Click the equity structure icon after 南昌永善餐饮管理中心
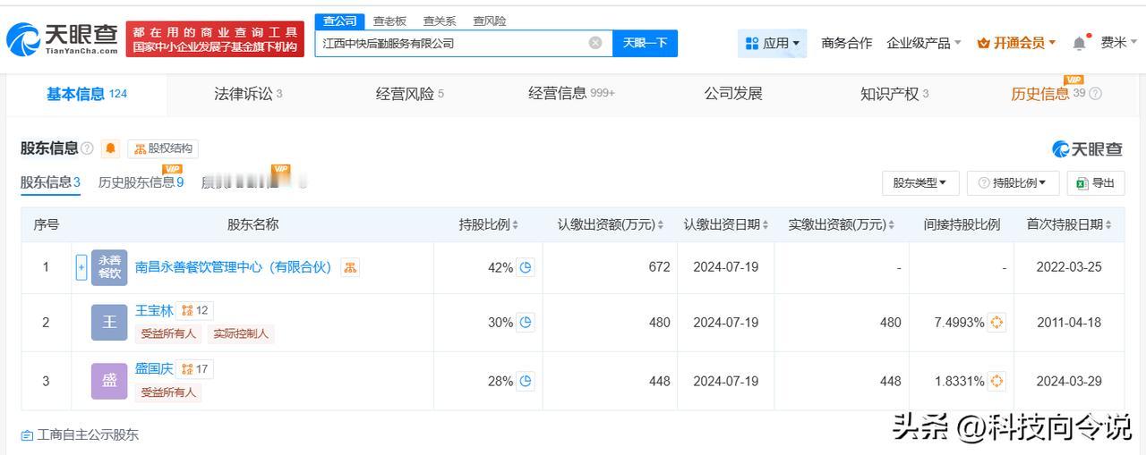Viewport: 1146px width, 455px height. (350, 267)
